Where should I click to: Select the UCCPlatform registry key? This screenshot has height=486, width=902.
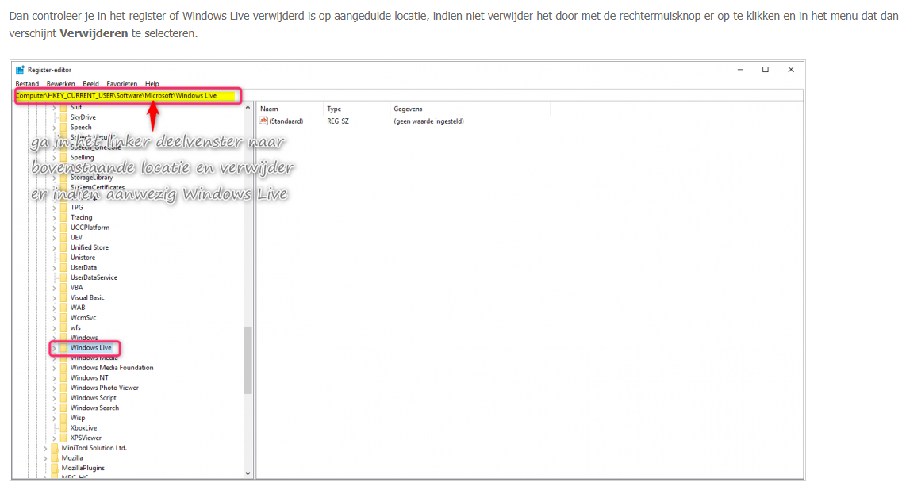[90, 228]
